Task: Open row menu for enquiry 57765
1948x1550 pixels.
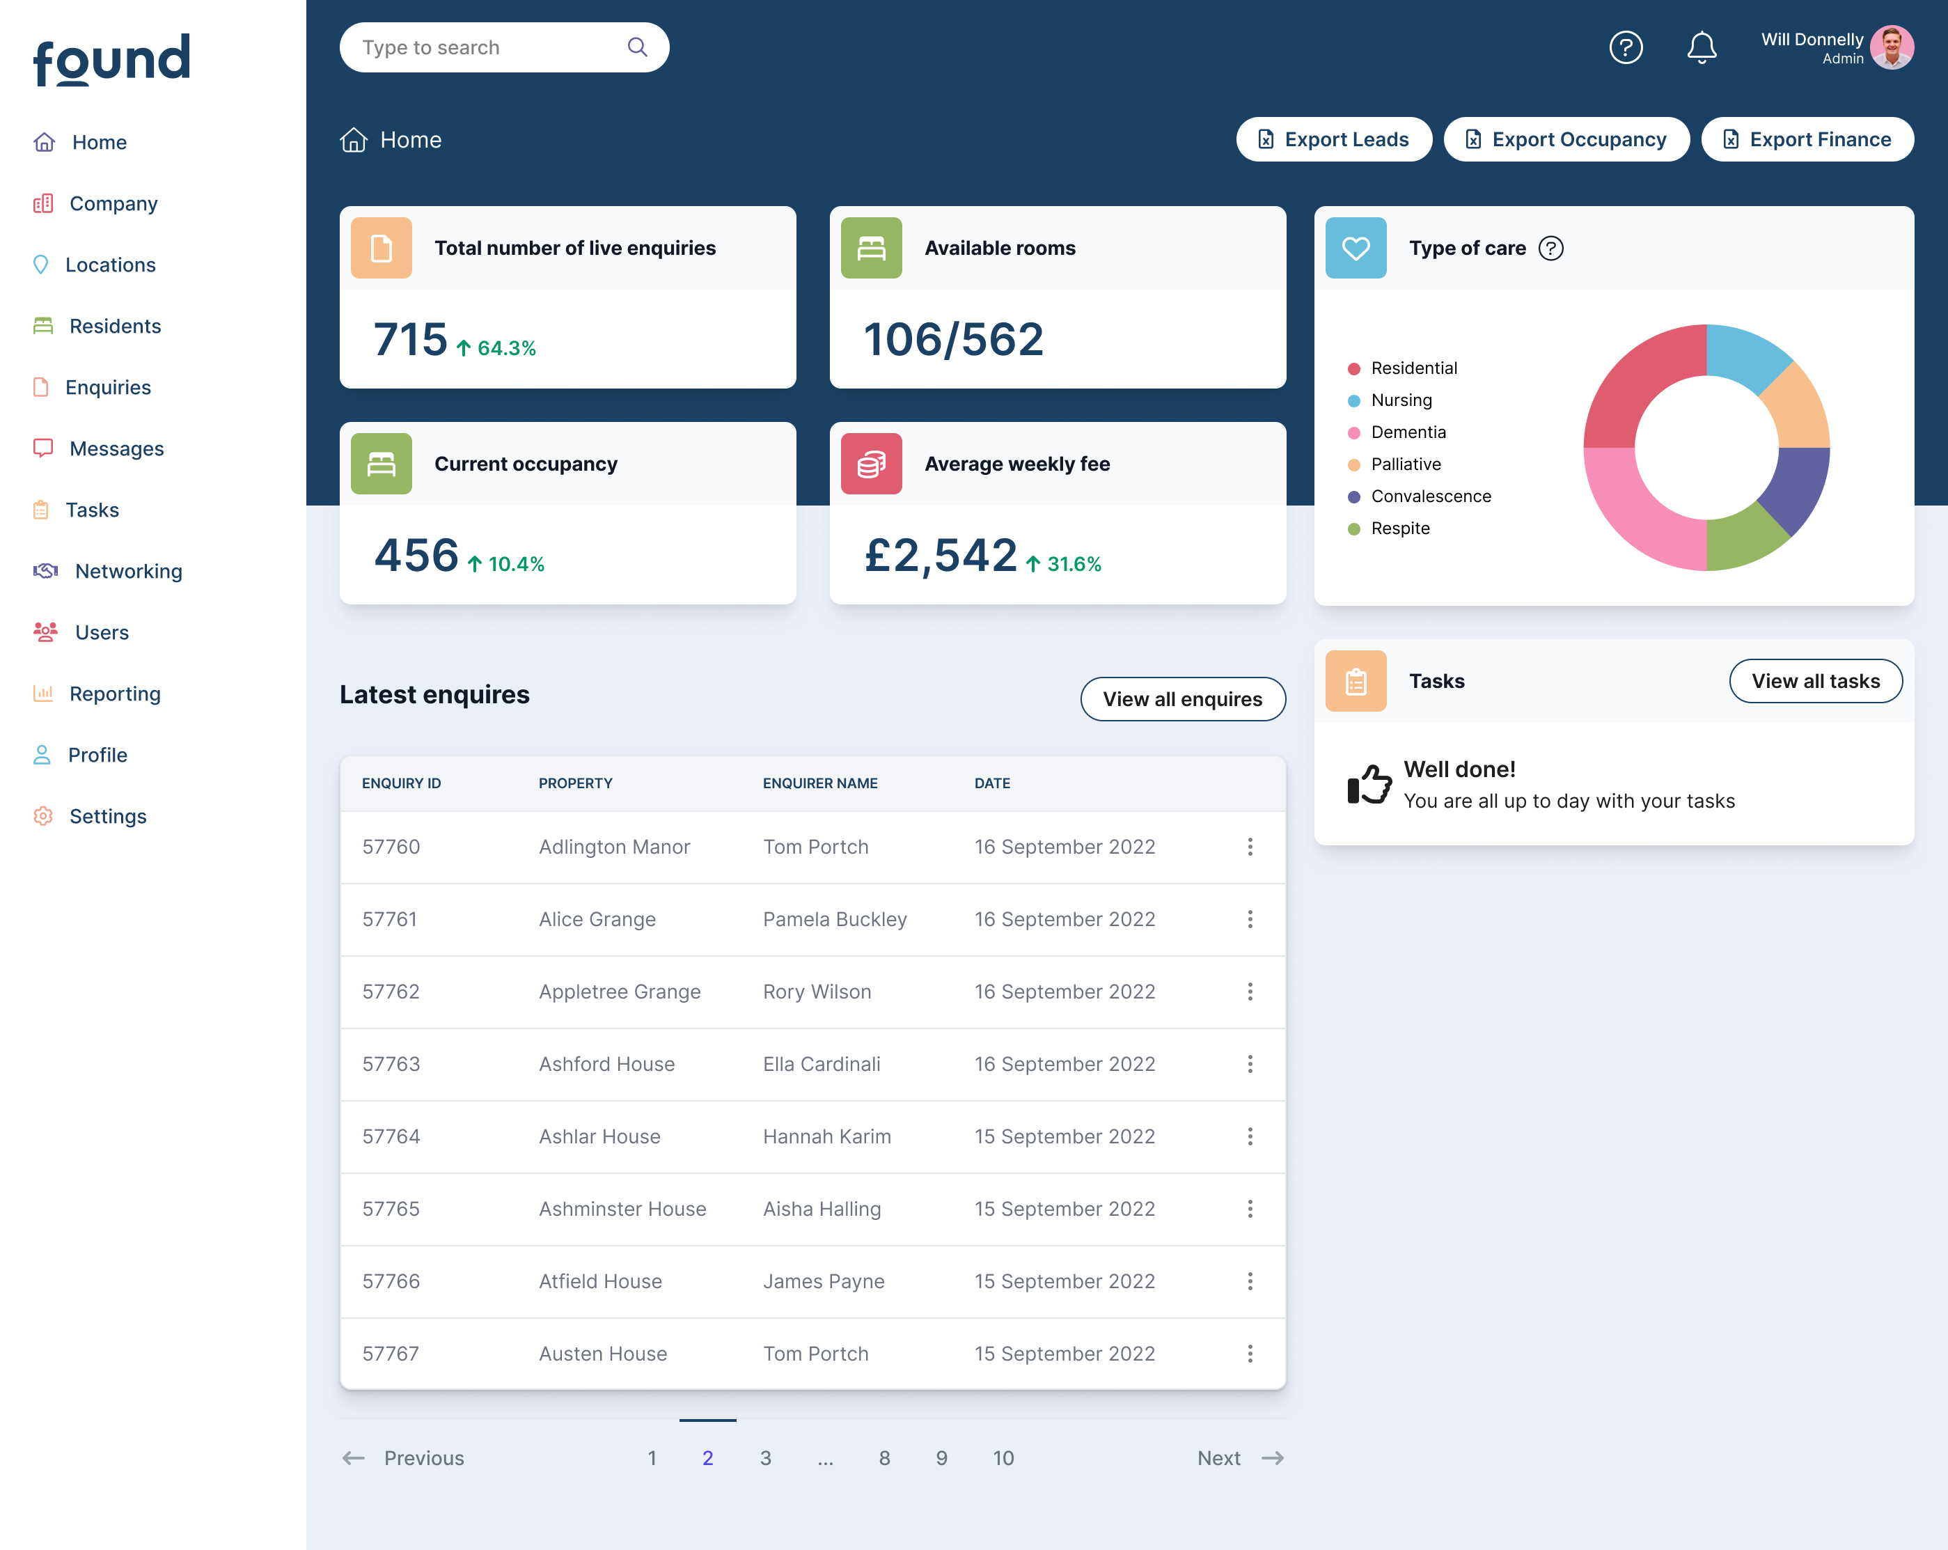Action: tap(1250, 1208)
